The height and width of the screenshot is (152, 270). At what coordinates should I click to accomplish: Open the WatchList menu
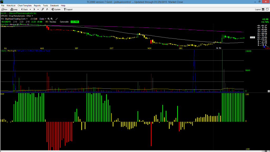click(x=11, y=6)
